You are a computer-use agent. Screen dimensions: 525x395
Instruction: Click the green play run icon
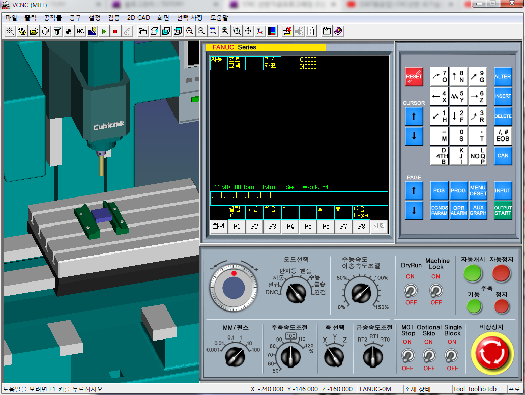point(103,31)
